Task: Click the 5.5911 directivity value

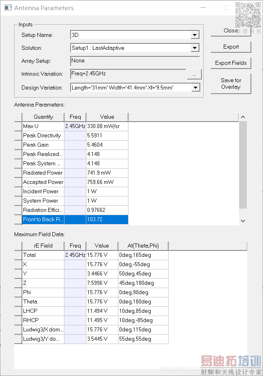Action: 107,135
